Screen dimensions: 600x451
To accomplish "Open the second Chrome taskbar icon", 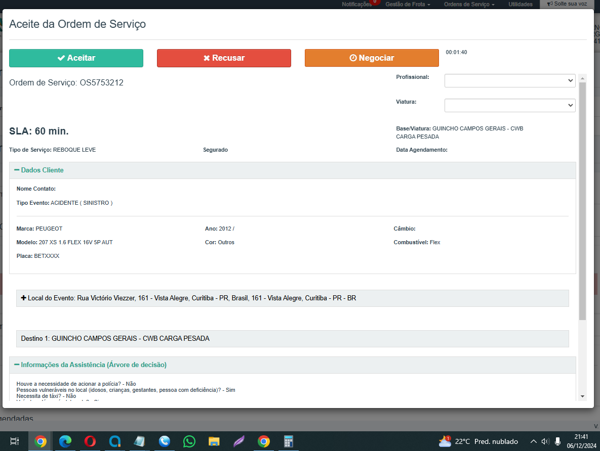I will point(264,441).
